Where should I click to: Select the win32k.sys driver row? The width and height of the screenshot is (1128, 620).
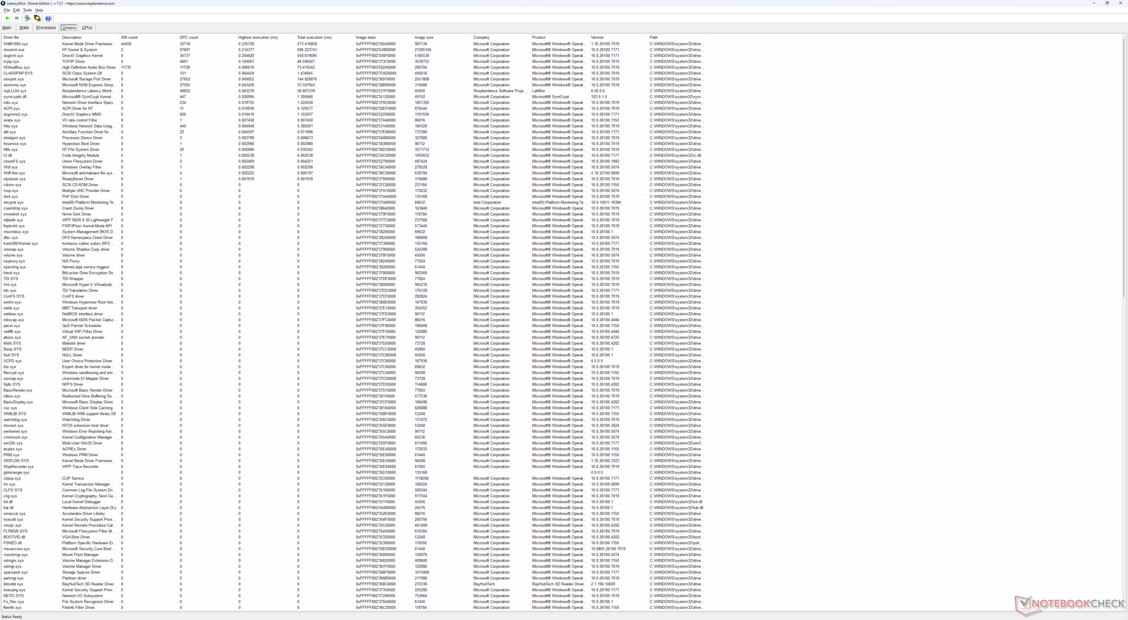354,443
